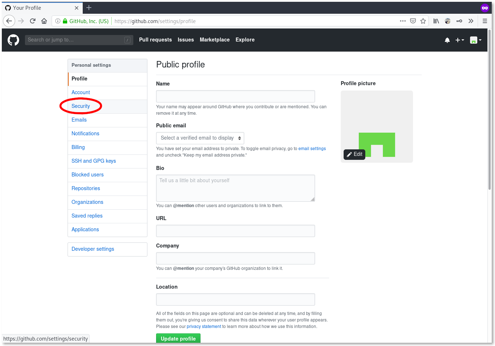Screen dimensions: 495x346
Task: Close the Your Profile tab
Action: (x=77, y=8)
